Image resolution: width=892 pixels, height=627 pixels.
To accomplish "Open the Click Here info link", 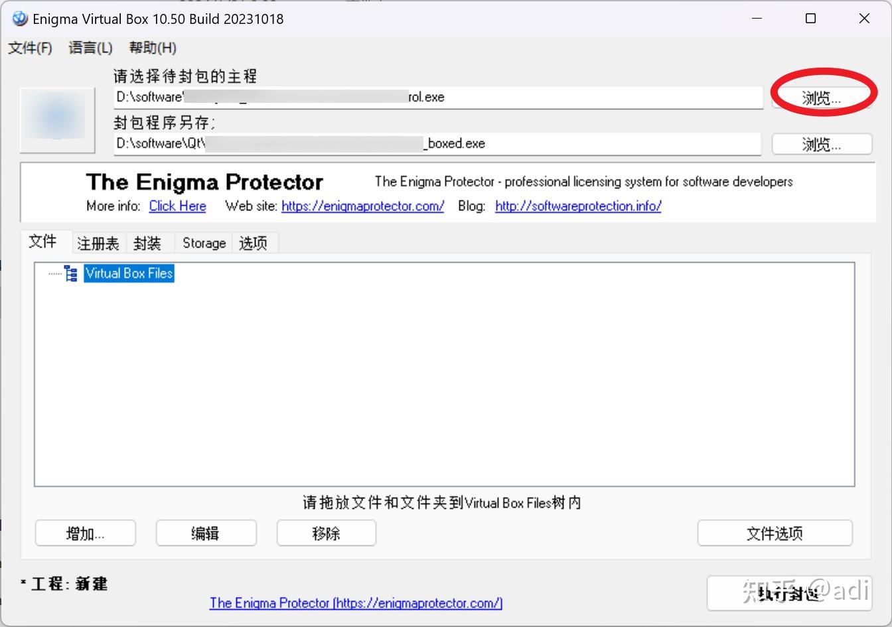I will tap(177, 206).
